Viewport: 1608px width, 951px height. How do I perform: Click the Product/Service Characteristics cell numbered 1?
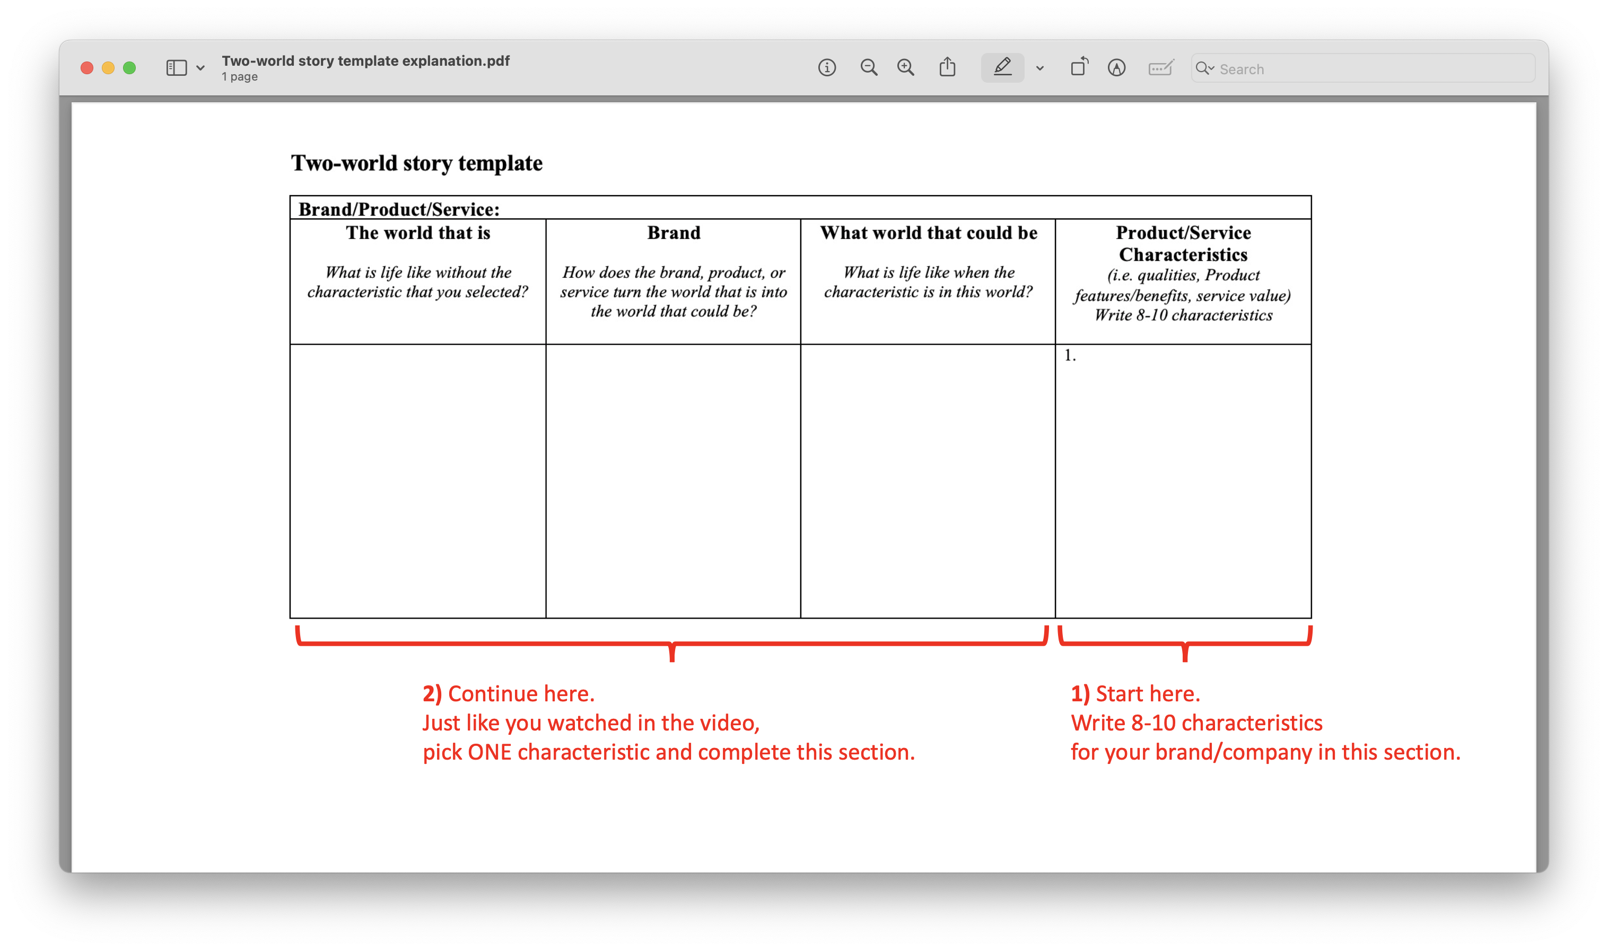coord(1182,481)
